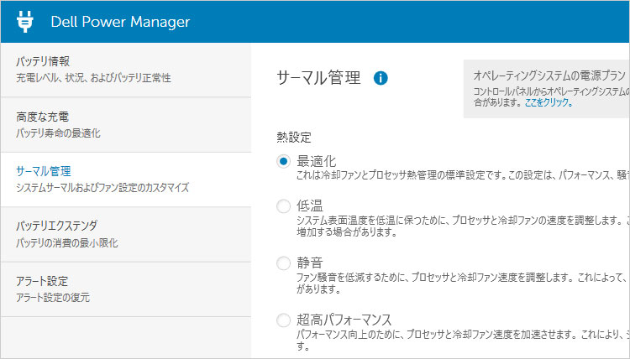Click the サーマル管理 page heading
The width and height of the screenshot is (630, 359).
(318, 77)
